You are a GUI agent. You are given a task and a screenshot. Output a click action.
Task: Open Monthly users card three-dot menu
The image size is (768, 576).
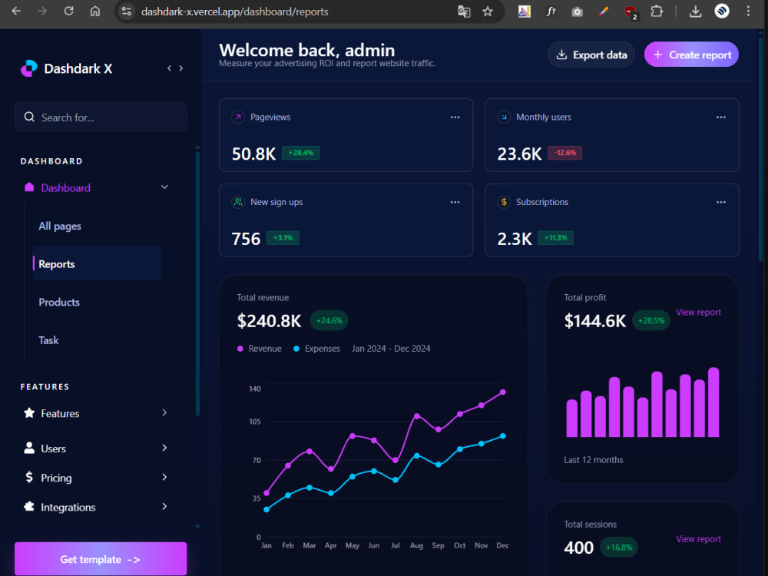pyautogui.click(x=721, y=117)
